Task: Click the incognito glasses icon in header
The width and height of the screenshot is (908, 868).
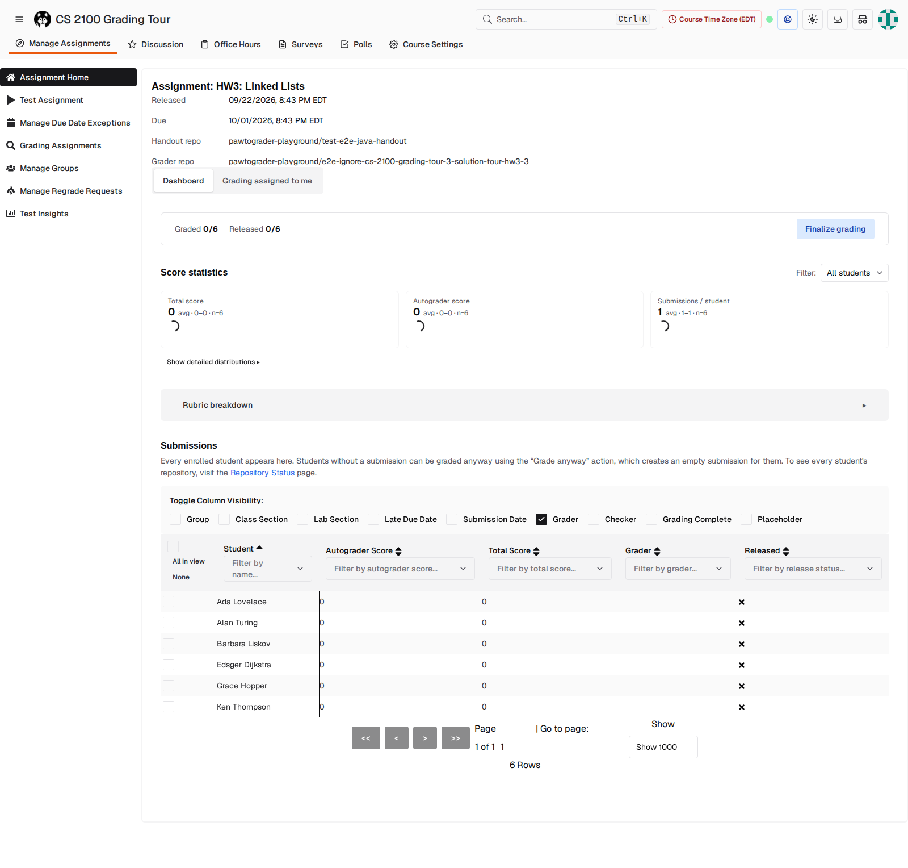Action: pos(863,19)
